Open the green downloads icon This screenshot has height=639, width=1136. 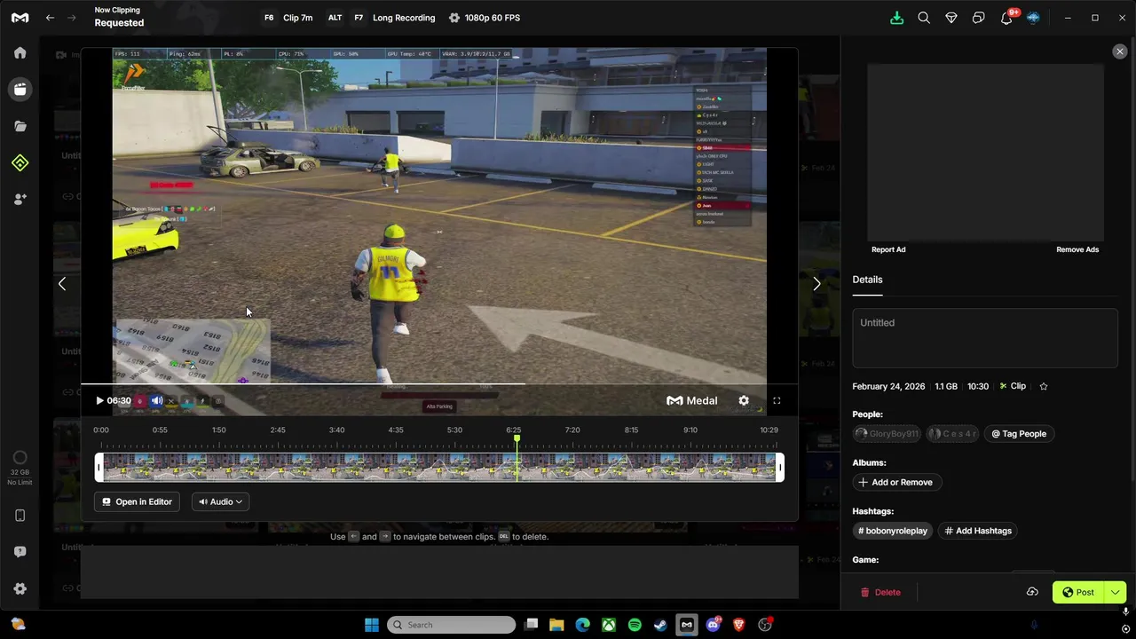[896, 18]
